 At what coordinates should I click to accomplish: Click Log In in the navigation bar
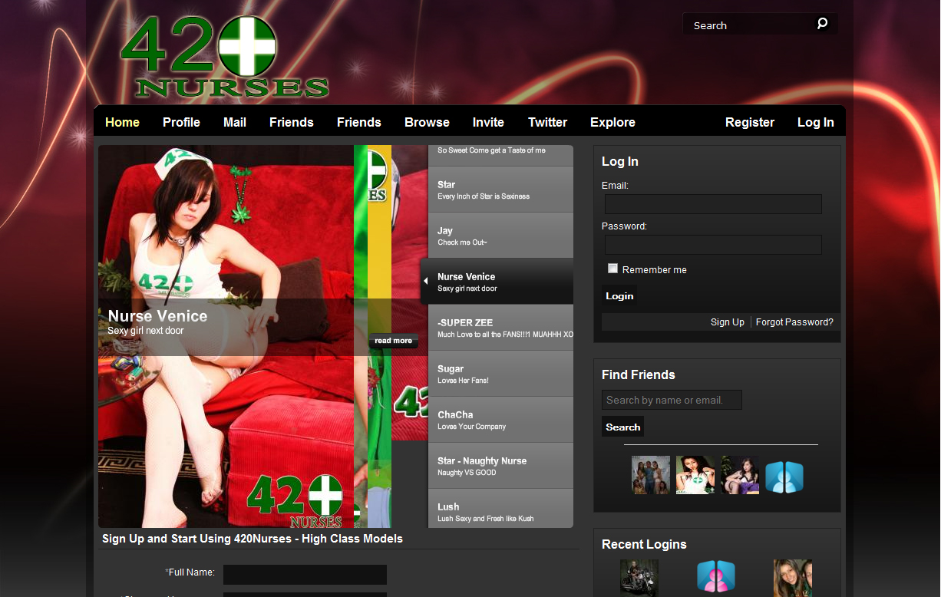pyautogui.click(x=815, y=122)
